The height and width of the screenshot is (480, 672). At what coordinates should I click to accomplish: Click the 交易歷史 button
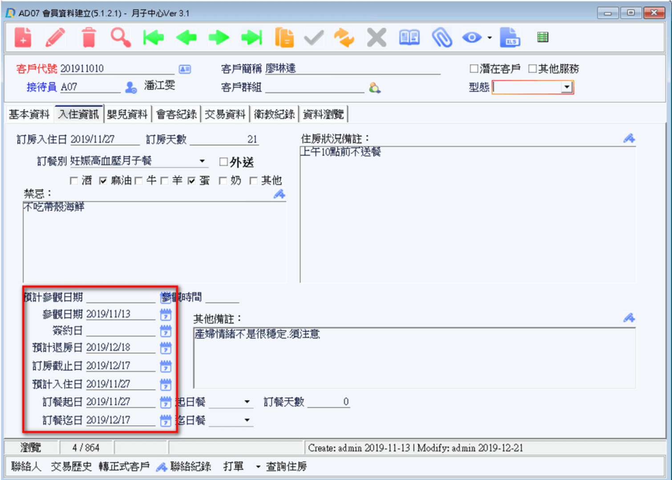(x=71, y=467)
